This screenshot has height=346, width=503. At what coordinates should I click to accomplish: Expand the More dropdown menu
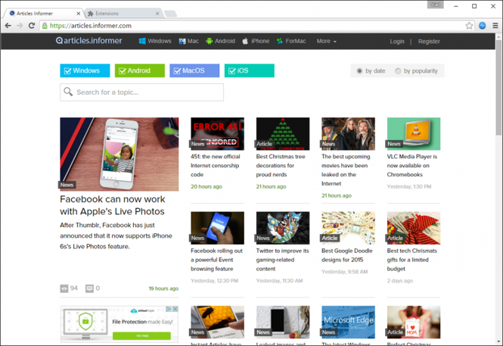click(x=327, y=41)
